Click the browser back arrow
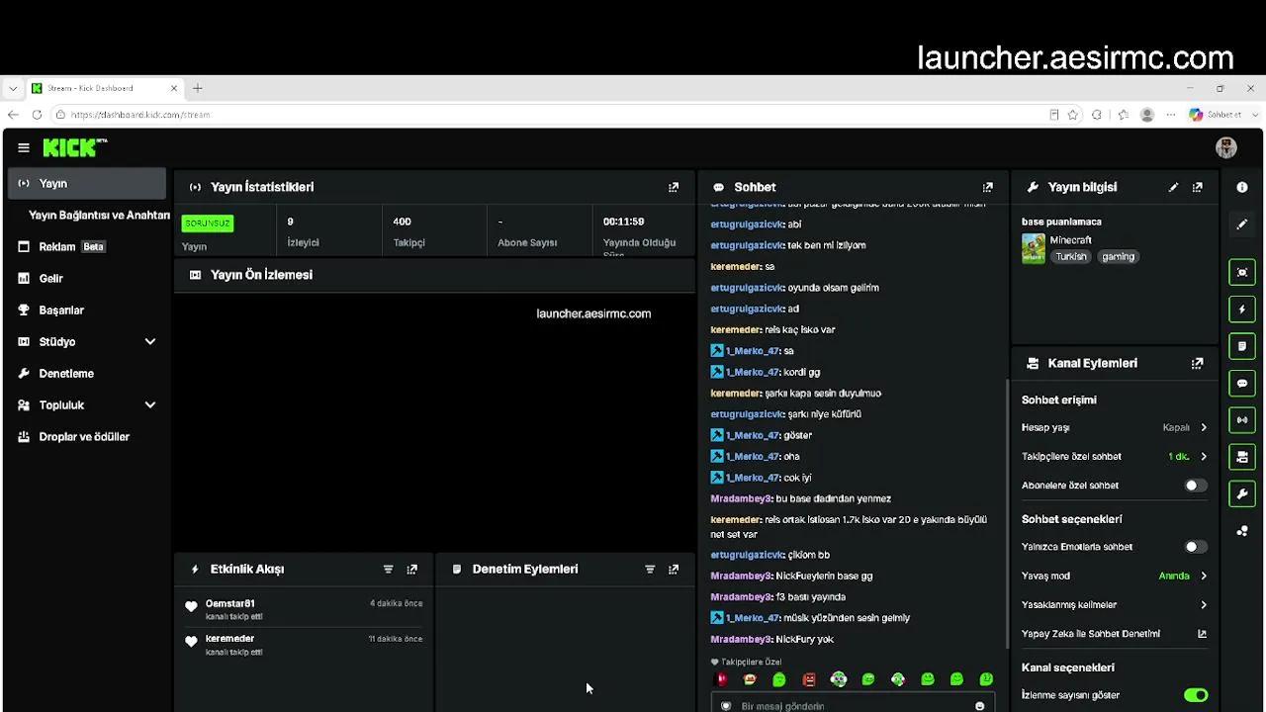 click(13, 115)
